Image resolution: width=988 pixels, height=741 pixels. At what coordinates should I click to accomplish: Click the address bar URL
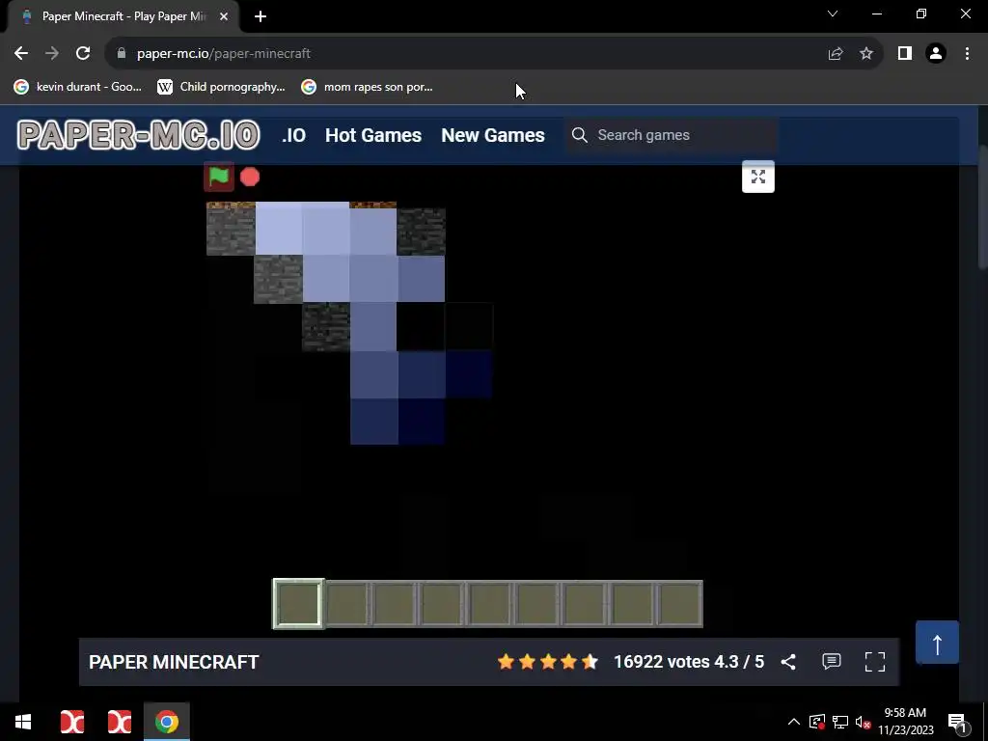pyautogui.click(x=224, y=54)
